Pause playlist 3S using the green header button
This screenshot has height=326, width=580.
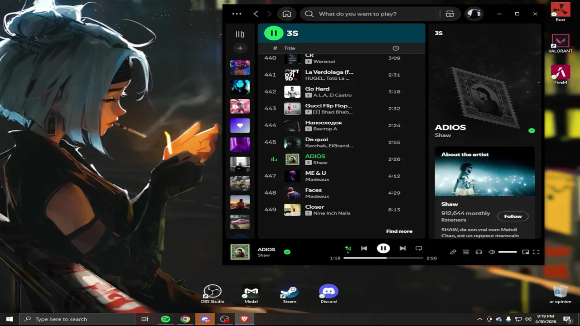[x=274, y=33]
